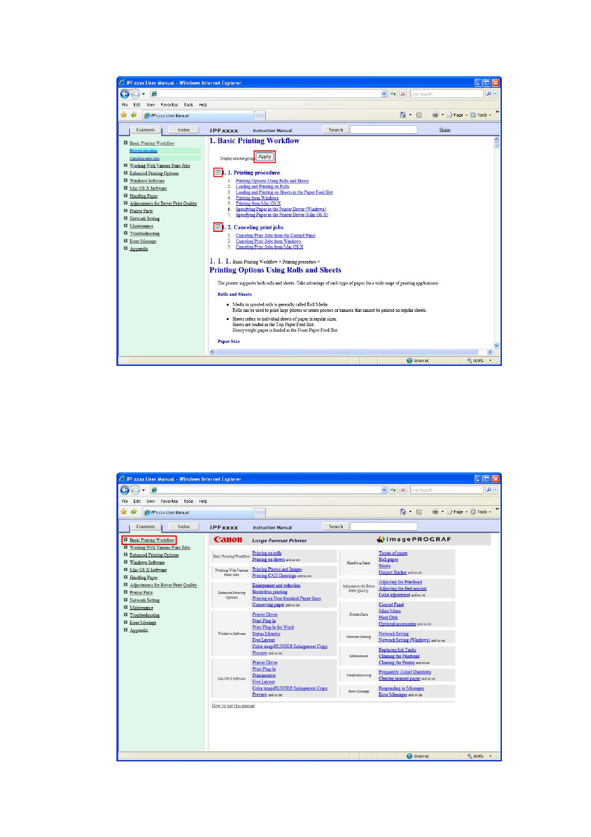
Task: Open Page dropdown in the Basic Printing Workflow window
Action: pos(457,115)
